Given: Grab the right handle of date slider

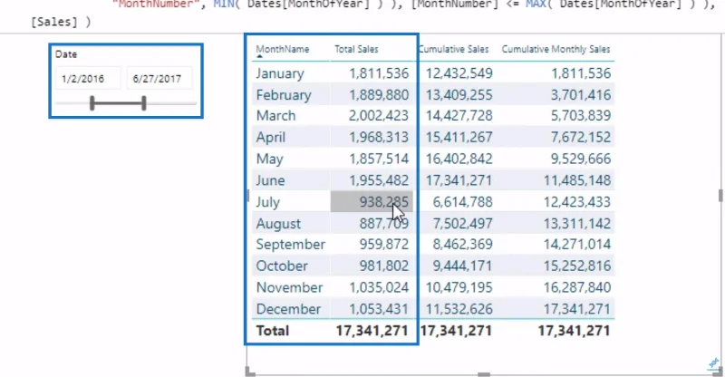Looking at the screenshot, I should coord(144,103).
